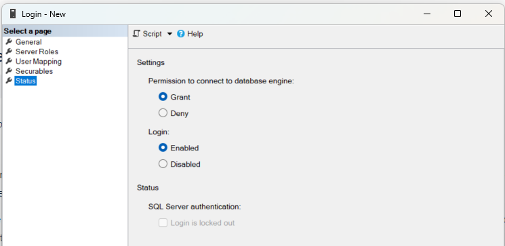Viewport: 505px width, 246px height.
Task: Click the Script text button
Action: pyautogui.click(x=152, y=34)
